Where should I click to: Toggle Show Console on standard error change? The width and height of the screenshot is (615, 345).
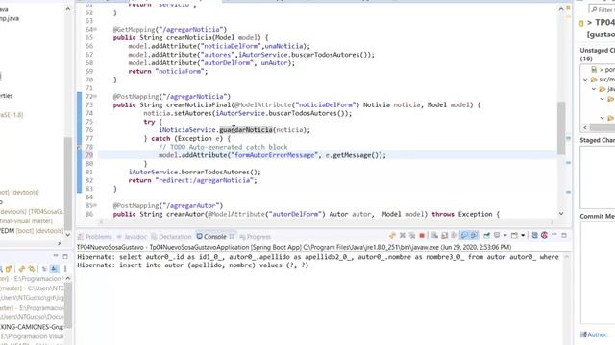click(x=474, y=235)
